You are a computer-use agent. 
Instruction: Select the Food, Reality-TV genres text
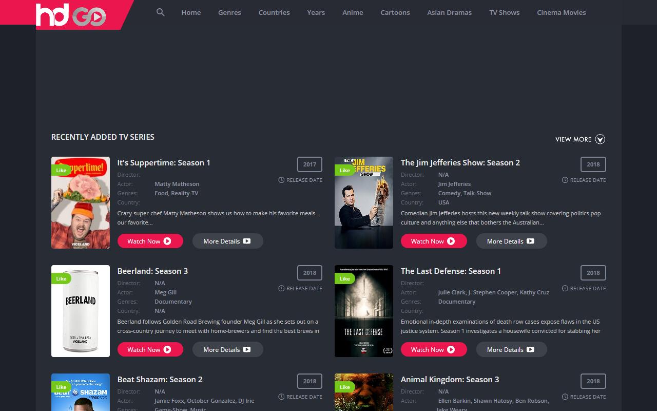click(x=176, y=193)
